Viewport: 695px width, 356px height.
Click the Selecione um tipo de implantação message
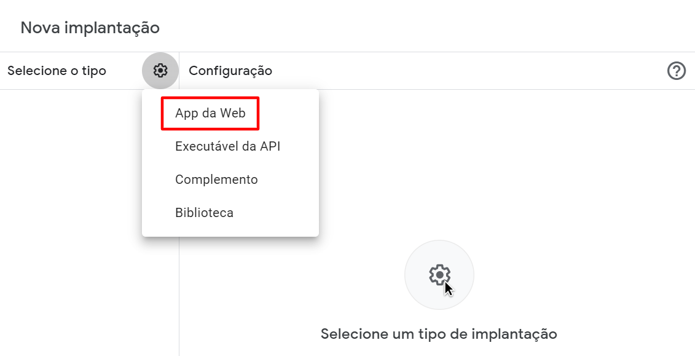click(x=439, y=333)
